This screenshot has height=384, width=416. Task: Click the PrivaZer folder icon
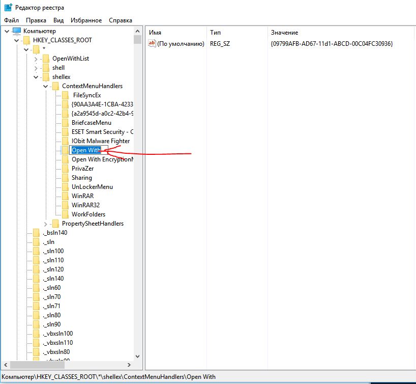click(65, 169)
